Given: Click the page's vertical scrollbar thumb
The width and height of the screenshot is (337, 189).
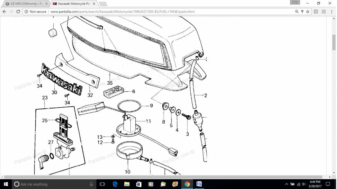Looking at the screenshot, I should [x=334, y=42].
